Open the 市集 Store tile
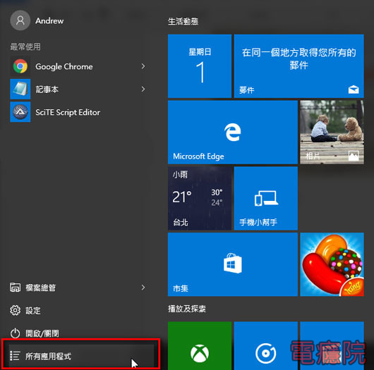The width and height of the screenshot is (374, 370). 233,264
